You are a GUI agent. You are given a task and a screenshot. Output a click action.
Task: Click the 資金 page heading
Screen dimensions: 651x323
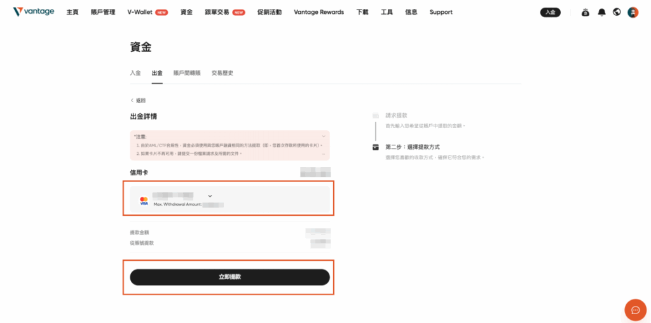(140, 47)
